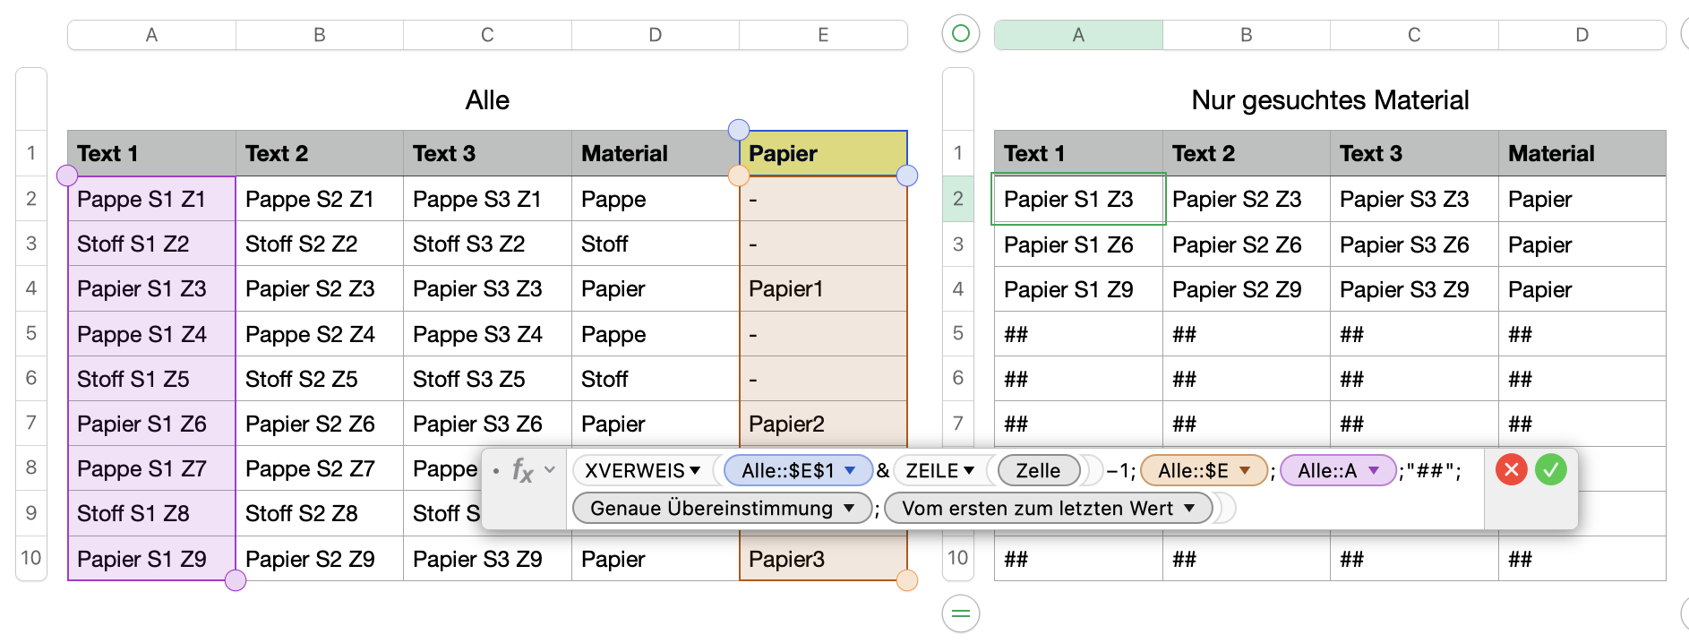Click the Alle::$E reference token
1689x643 pixels.
(x=1192, y=470)
